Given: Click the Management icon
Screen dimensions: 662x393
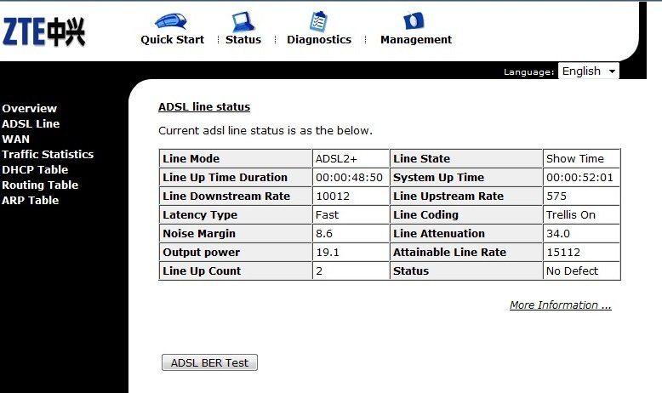Looking at the screenshot, I should pyautogui.click(x=414, y=20).
